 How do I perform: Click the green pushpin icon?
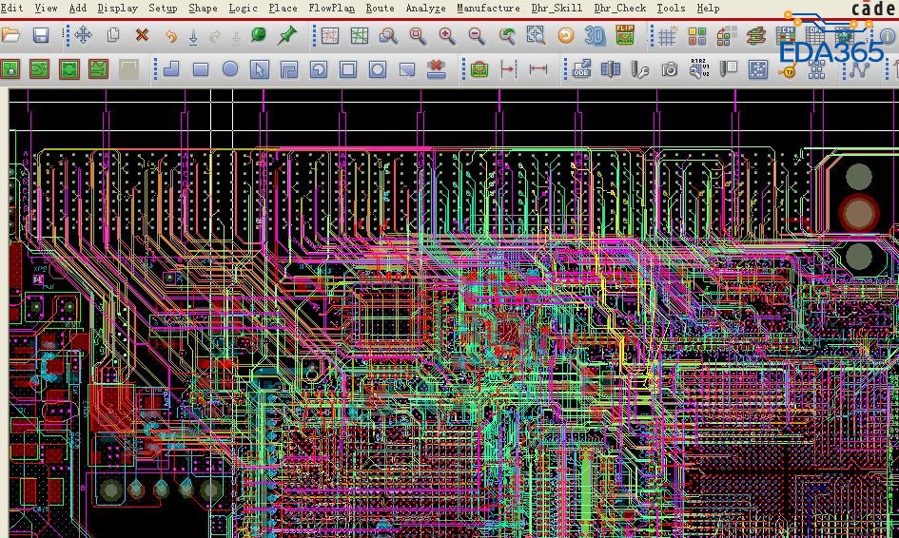[x=286, y=35]
